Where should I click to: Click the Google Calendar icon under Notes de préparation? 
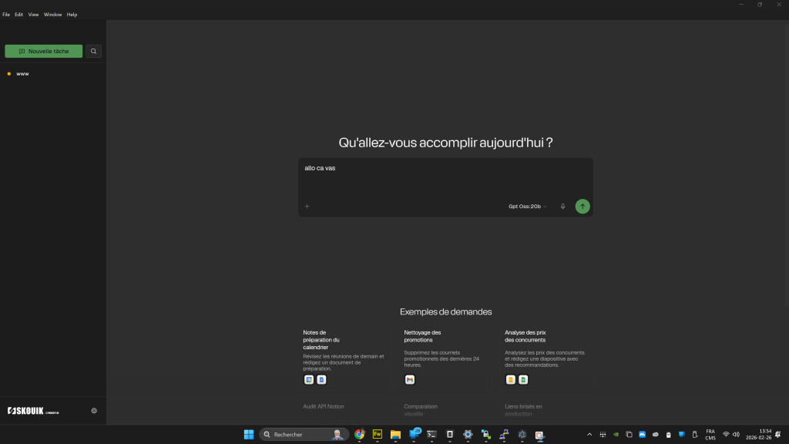click(x=308, y=379)
